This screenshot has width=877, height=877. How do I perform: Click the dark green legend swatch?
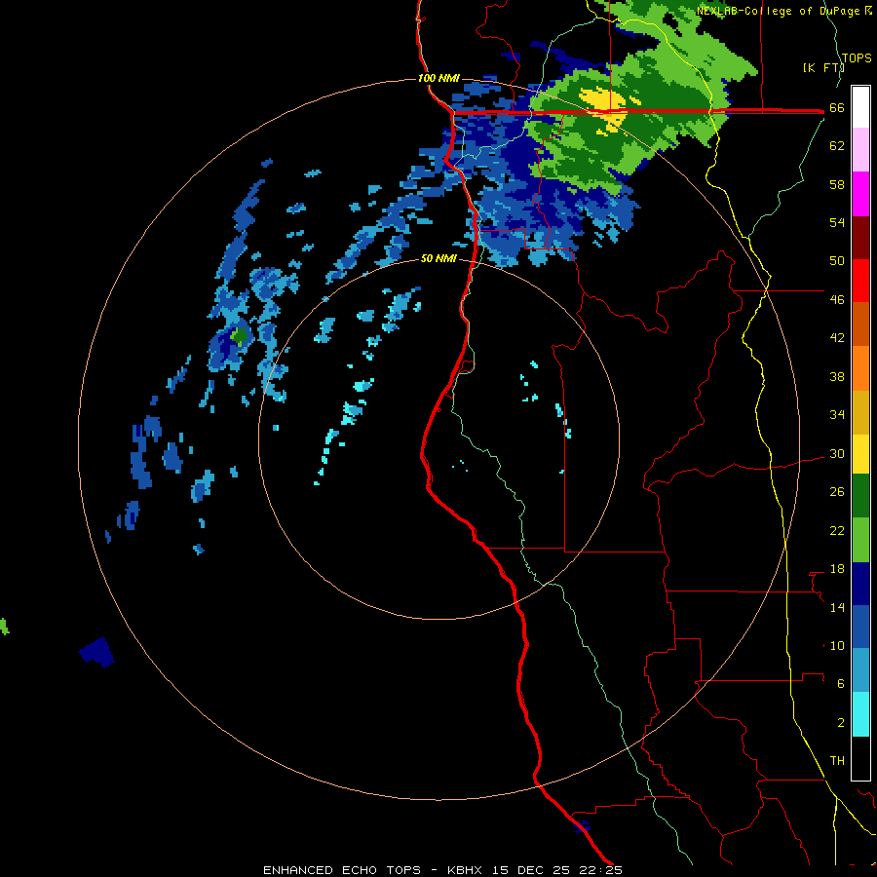(x=860, y=496)
